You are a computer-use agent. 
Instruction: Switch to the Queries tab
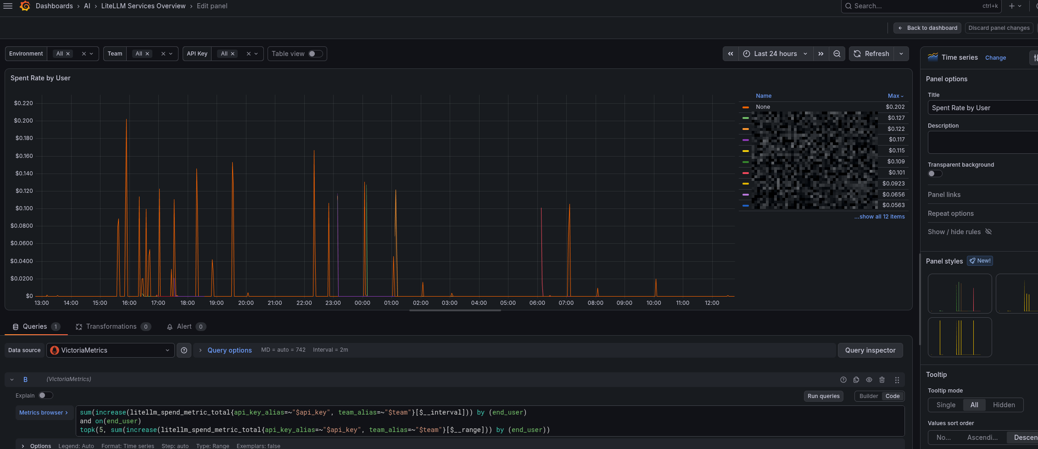point(36,327)
